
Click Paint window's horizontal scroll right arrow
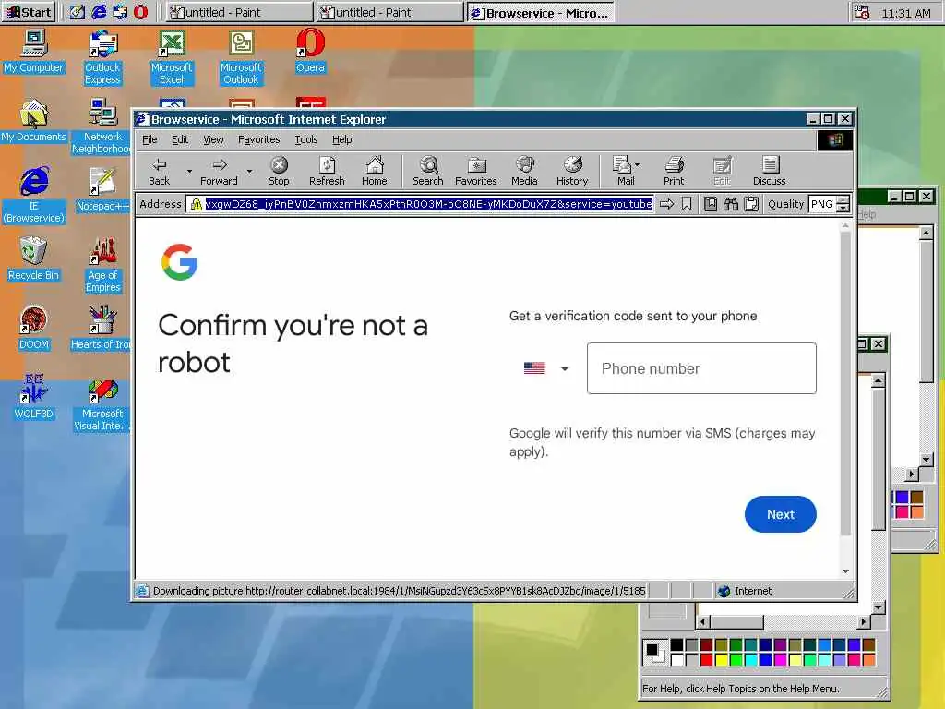864,621
